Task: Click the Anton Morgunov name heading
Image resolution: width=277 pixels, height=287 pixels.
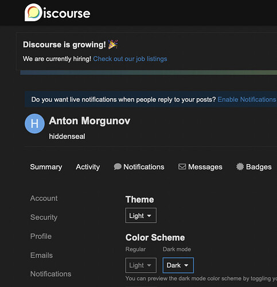Action: tap(89, 121)
